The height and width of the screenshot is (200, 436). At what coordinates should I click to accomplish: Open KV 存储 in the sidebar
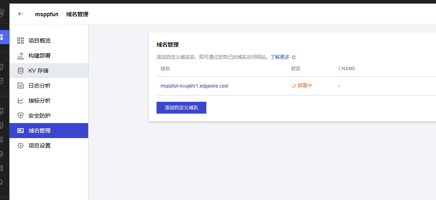49,71
